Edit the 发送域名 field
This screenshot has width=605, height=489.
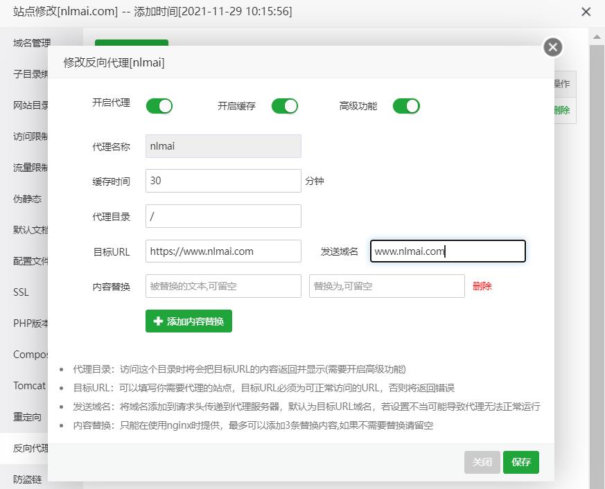tap(448, 251)
